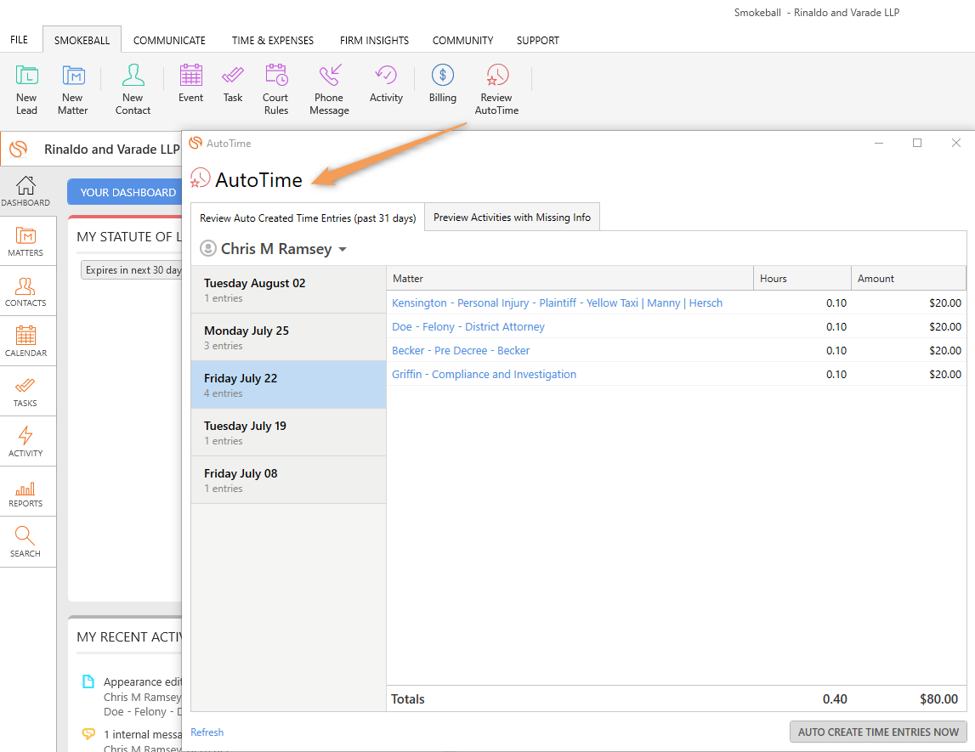975x752 pixels.
Task: Sort by the Hours column header
Action: click(x=802, y=279)
